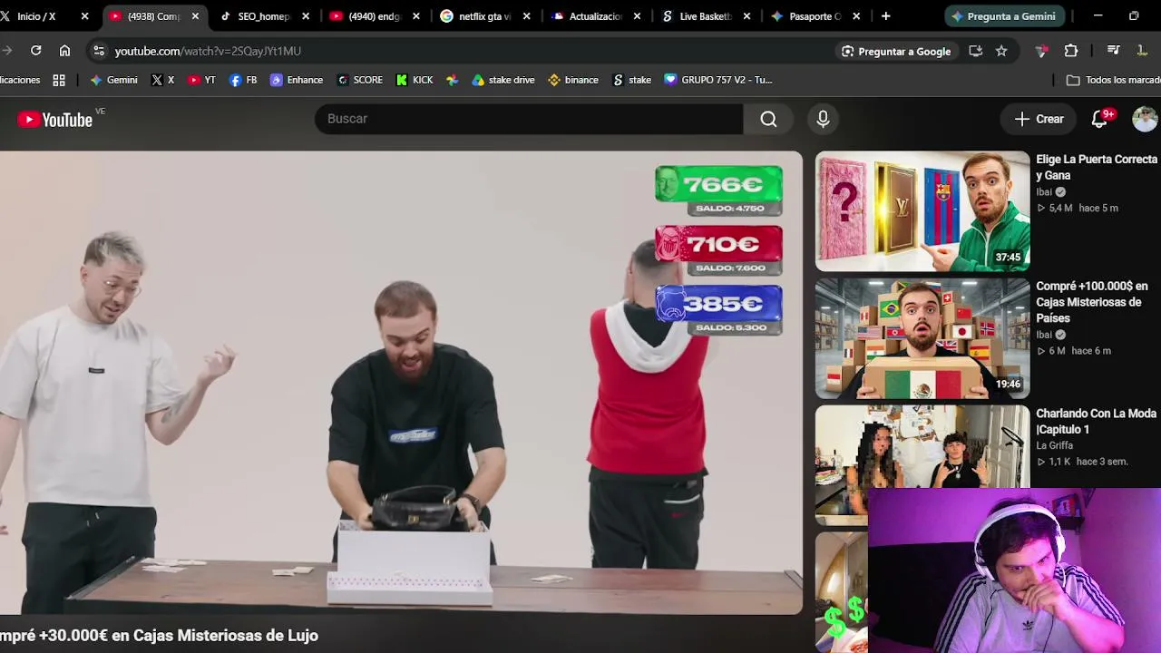Open the Enhance bookmark
This screenshot has width=1161, height=653.
(x=297, y=80)
